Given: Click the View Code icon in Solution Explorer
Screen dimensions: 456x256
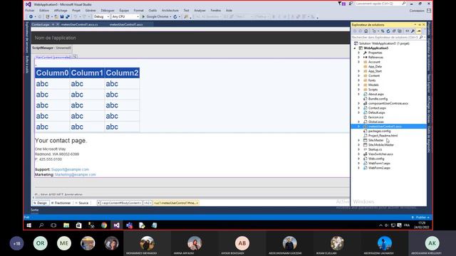Looking at the screenshot, I should click(x=407, y=31).
